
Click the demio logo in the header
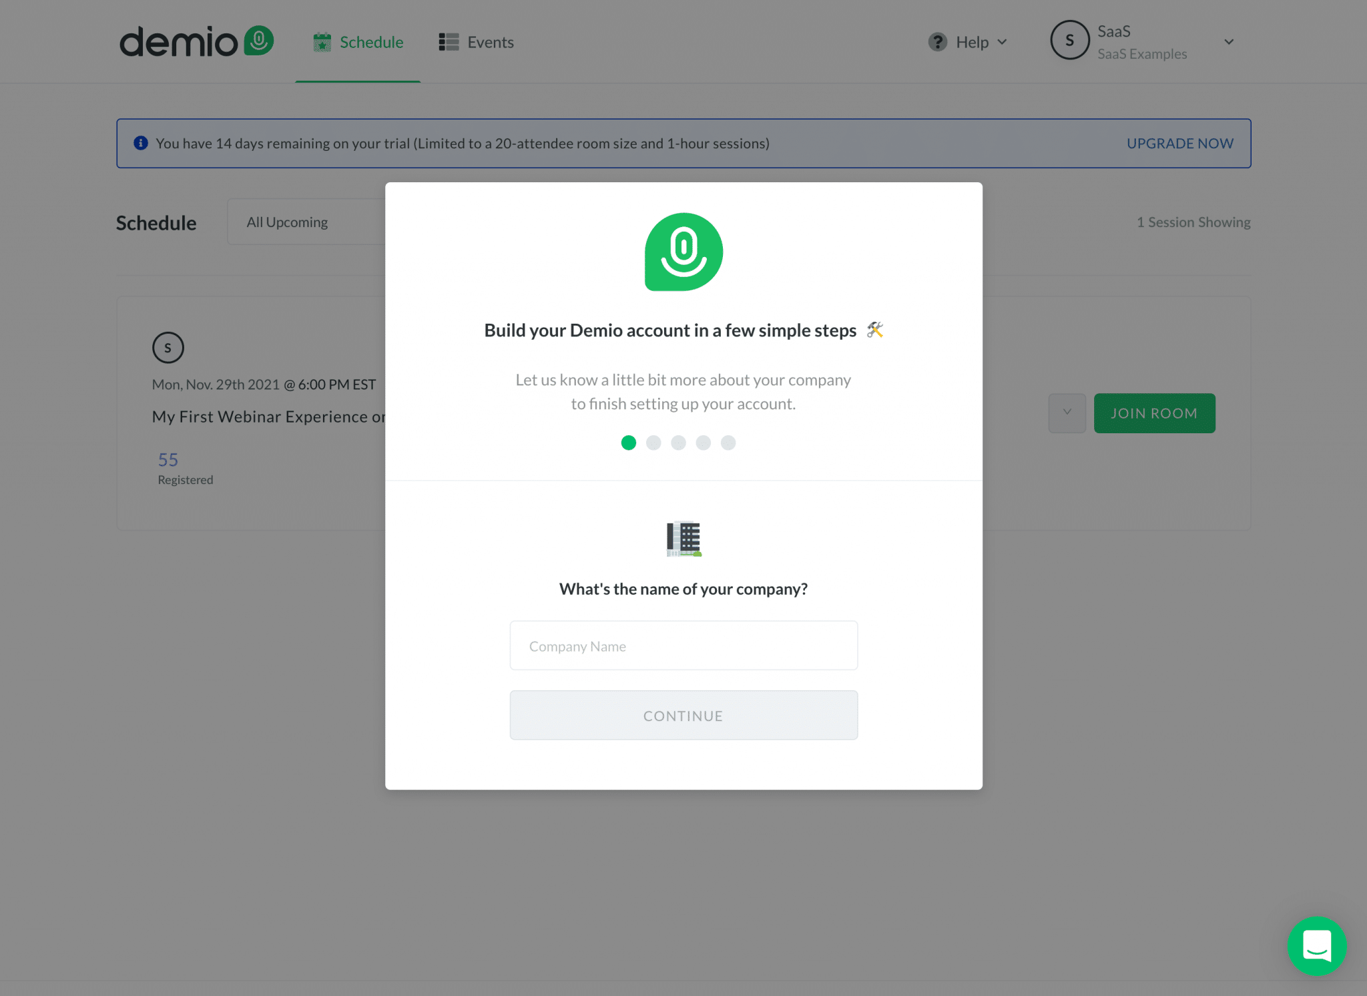(196, 41)
